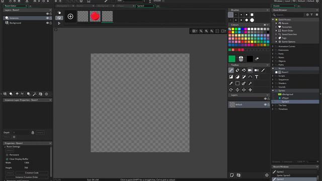Screen dimensions: 322x181
Task: Click the add new frame plus icon
Action: point(70,17)
